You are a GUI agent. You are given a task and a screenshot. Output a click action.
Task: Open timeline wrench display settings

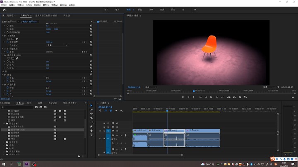[x=121, y=111]
